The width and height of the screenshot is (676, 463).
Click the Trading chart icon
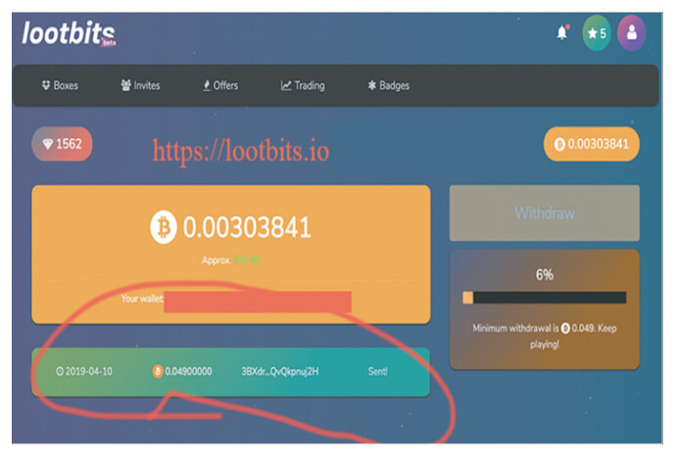tap(286, 85)
